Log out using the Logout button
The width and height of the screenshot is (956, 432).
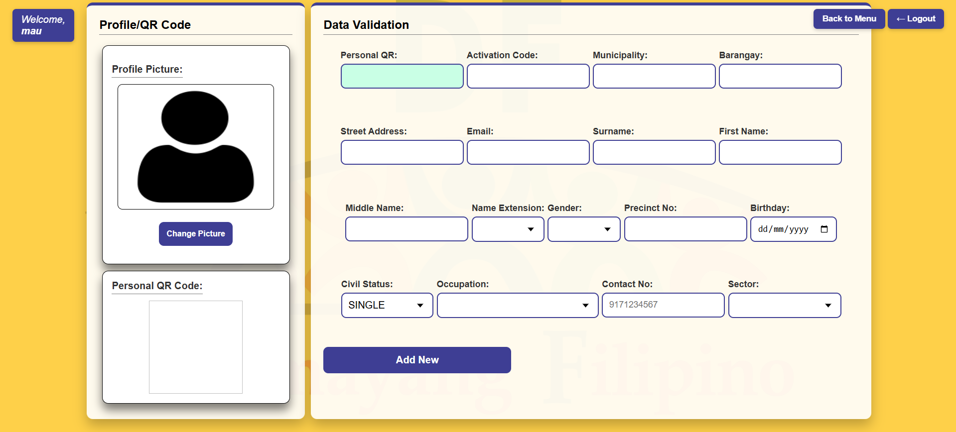pos(916,19)
